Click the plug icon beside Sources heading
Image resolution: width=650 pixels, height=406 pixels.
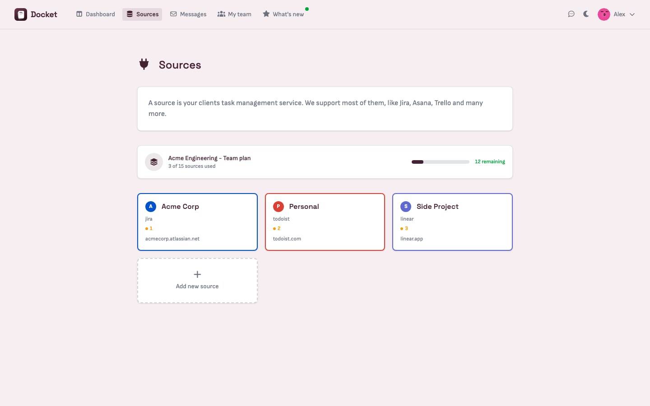[x=144, y=65]
